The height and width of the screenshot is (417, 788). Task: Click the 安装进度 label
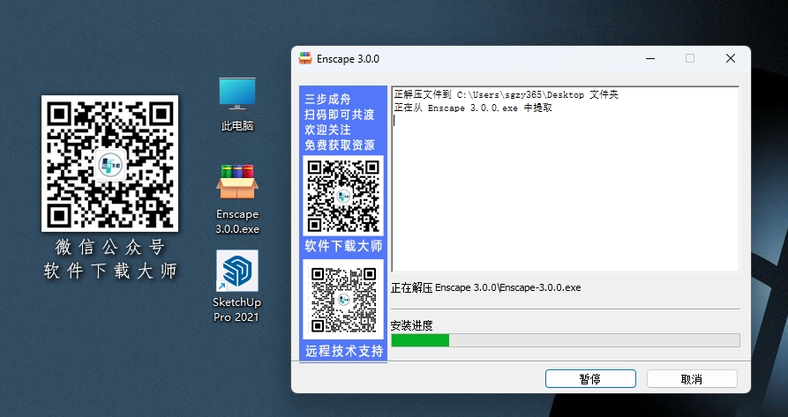point(411,325)
